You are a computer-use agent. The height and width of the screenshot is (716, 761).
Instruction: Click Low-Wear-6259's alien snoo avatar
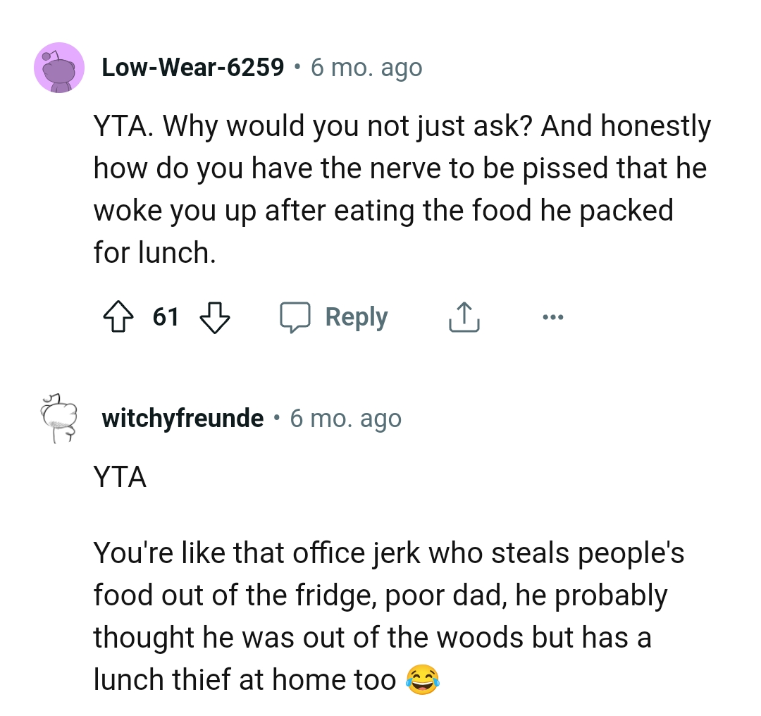(x=59, y=70)
